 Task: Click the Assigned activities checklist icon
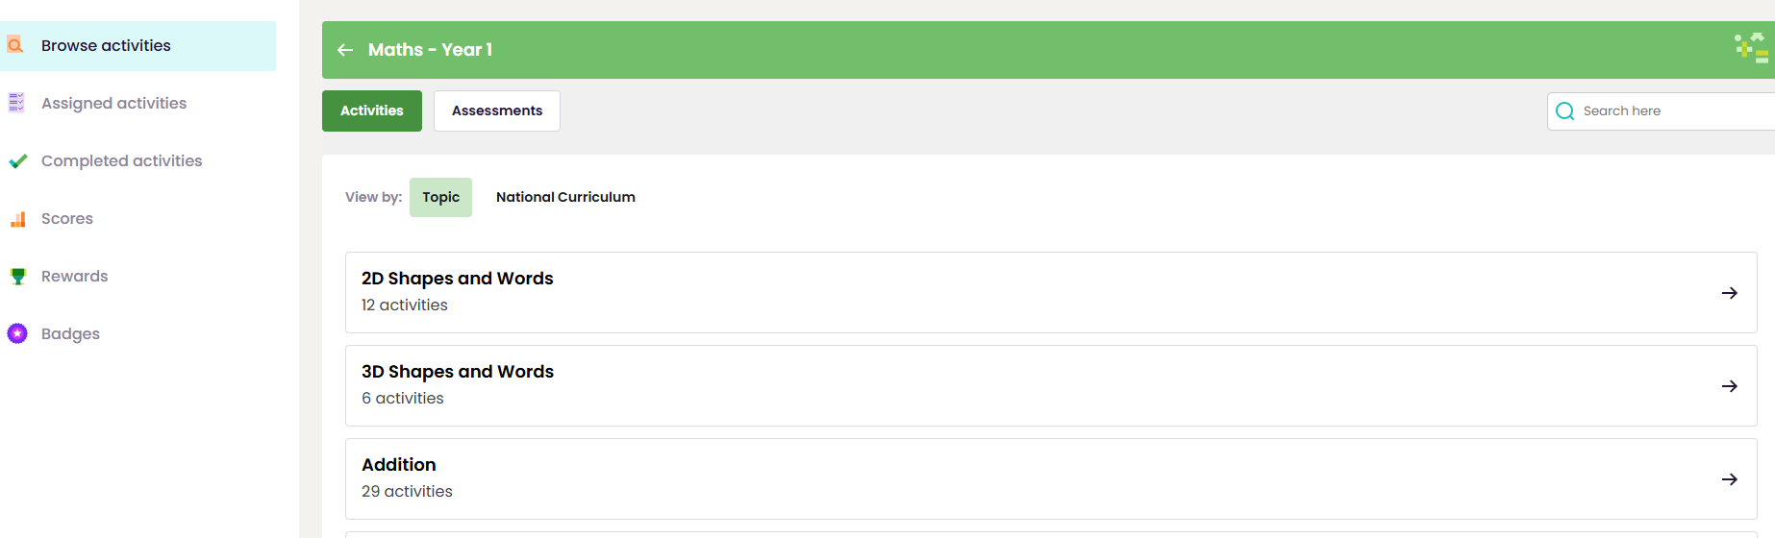[x=16, y=103]
